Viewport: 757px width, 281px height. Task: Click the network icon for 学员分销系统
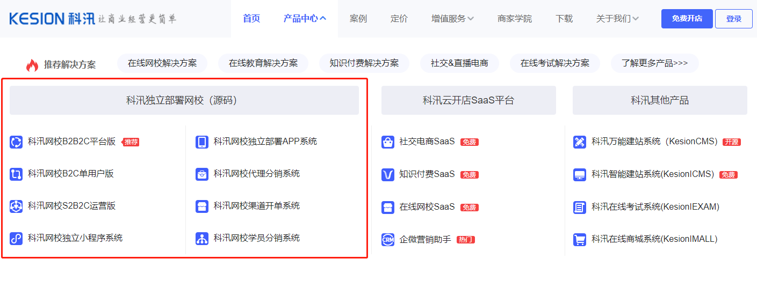tap(202, 238)
